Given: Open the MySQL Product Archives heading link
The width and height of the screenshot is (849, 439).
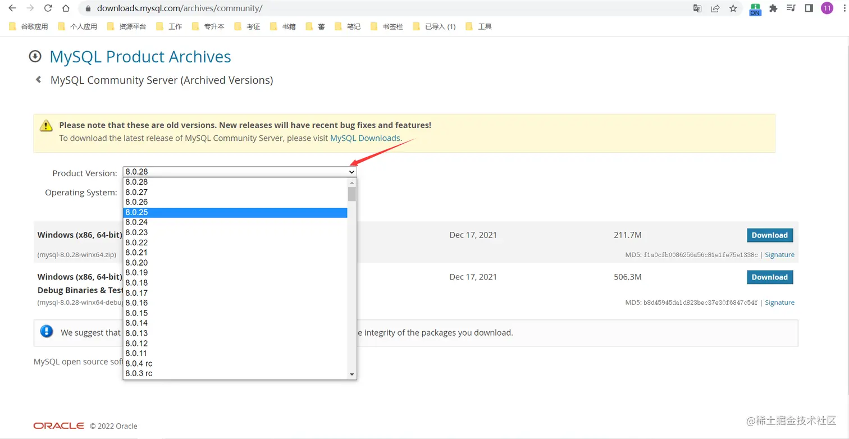Looking at the screenshot, I should 140,57.
